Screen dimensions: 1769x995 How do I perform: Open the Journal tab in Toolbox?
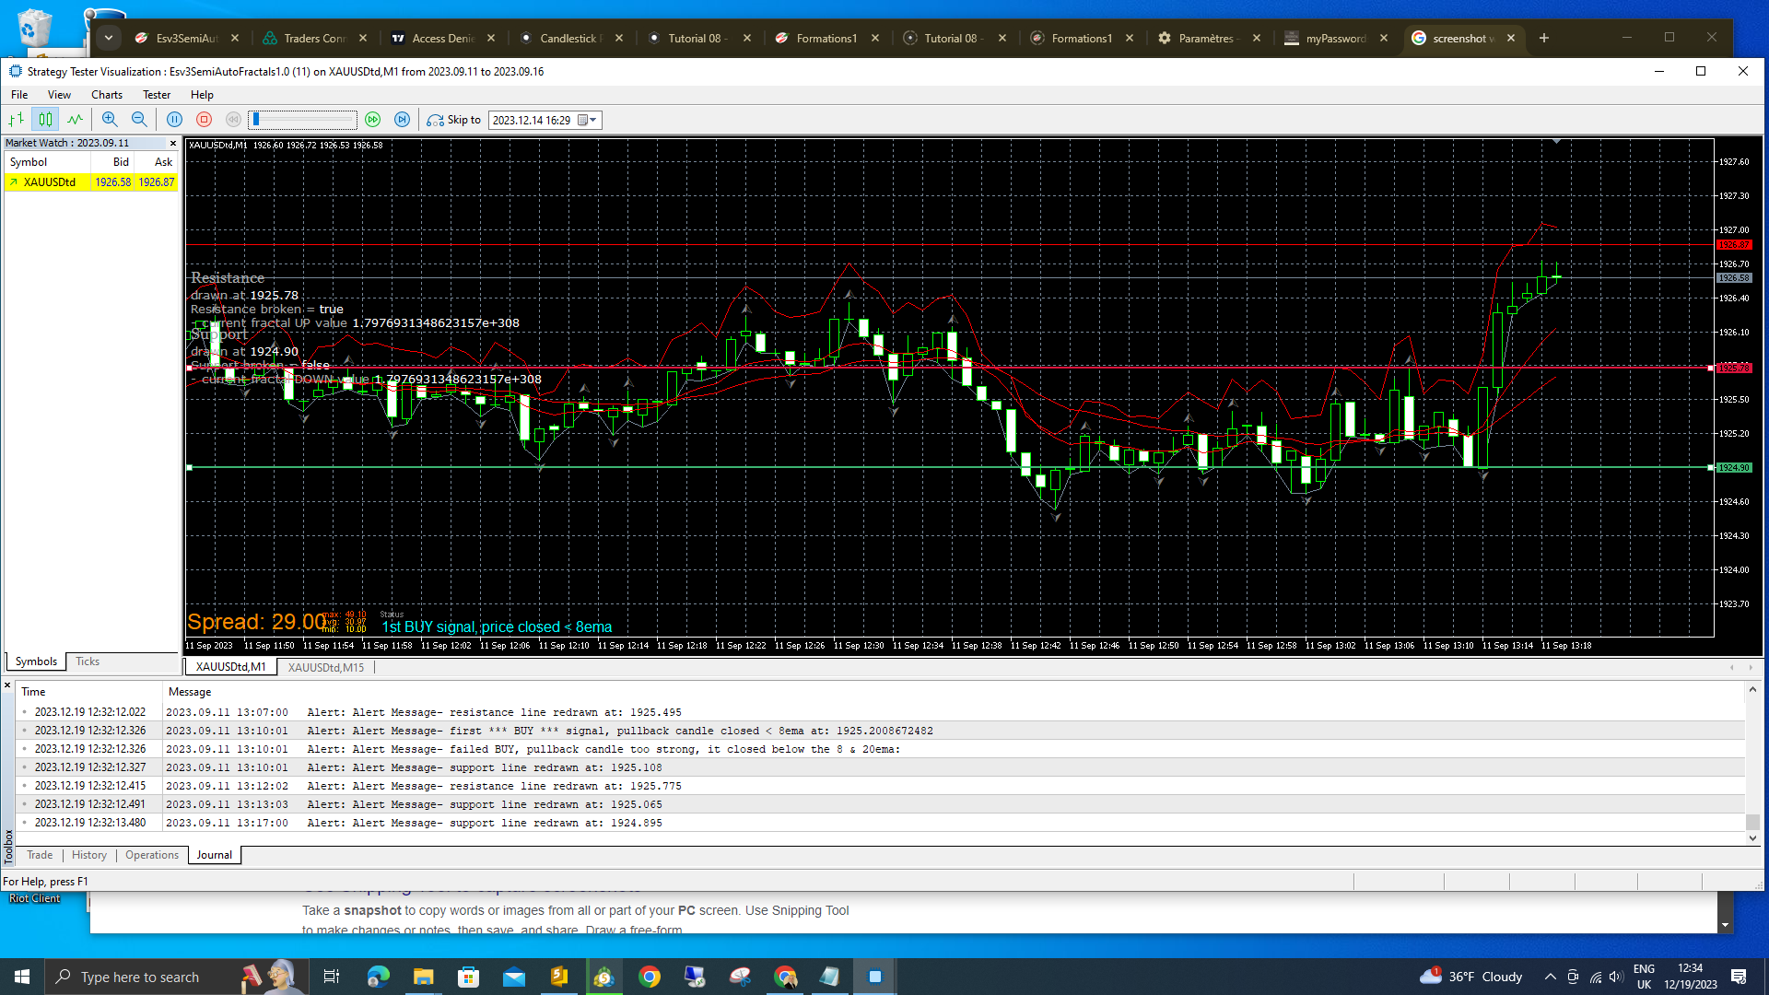pyautogui.click(x=215, y=855)
